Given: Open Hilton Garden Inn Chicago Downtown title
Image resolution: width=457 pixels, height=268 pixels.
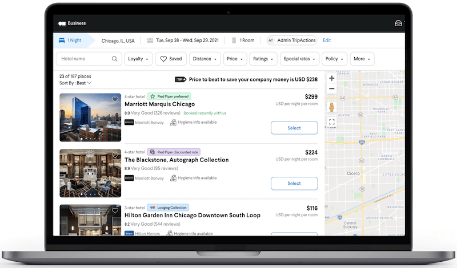Looking at the screenshot, I should click(193, 216).
